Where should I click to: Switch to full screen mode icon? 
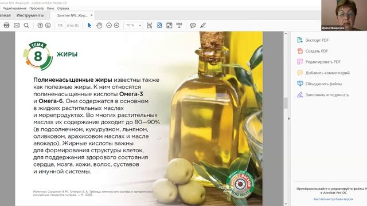[x=169, y=25]
